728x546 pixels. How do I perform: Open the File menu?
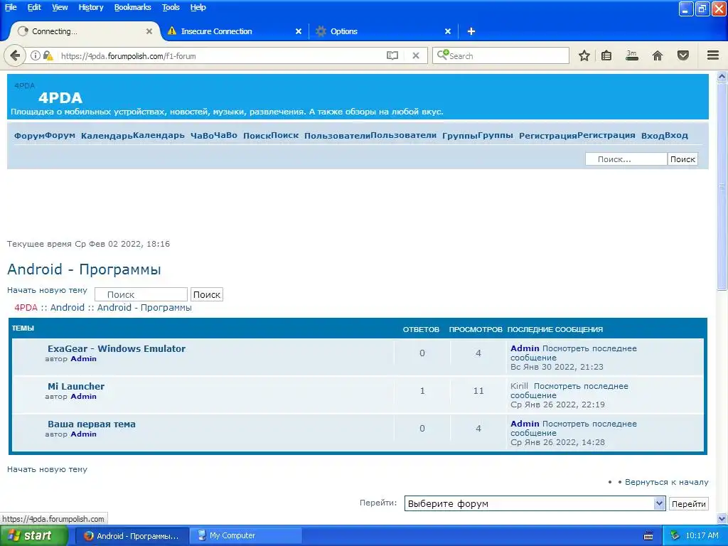[11, 7]
